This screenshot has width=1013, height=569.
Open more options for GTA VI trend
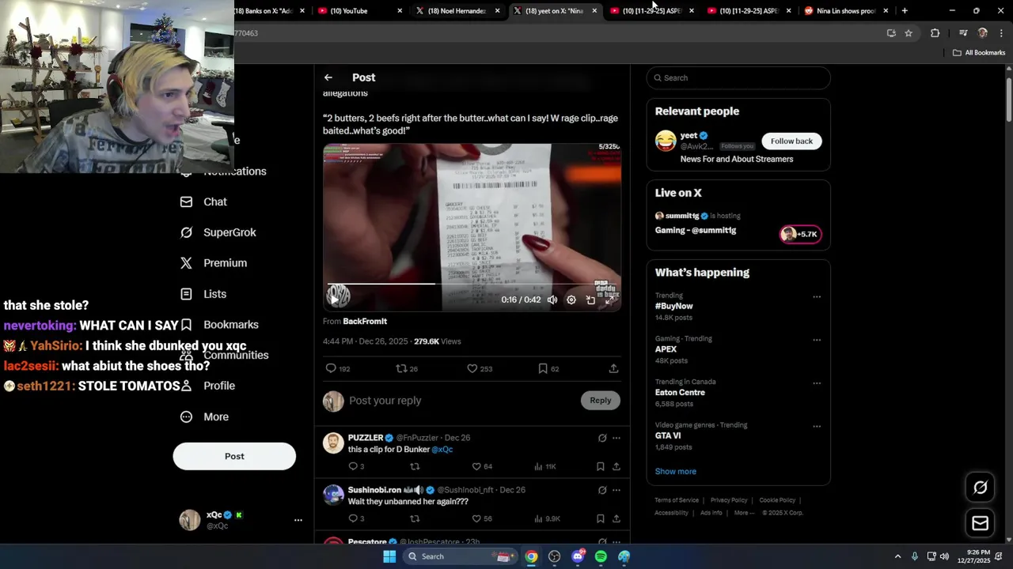[817, 427]
